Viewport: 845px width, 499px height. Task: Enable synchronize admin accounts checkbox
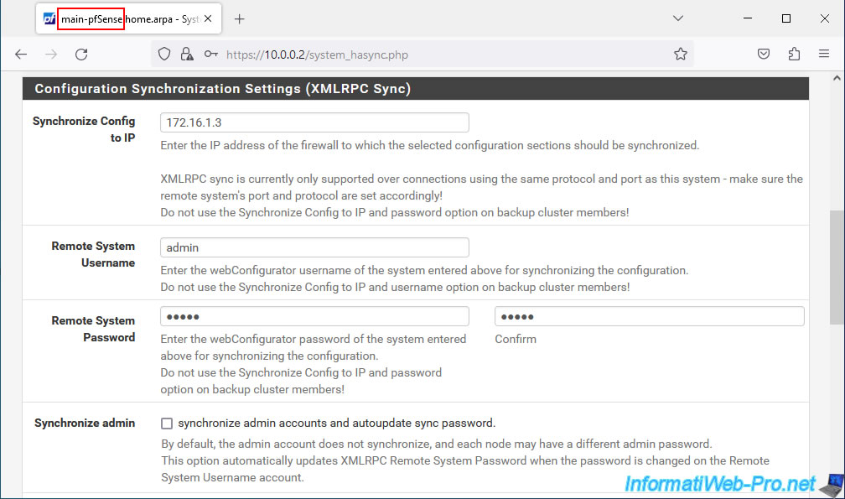point(167,424)
